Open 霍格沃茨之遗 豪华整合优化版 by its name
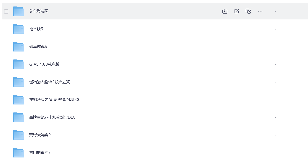The width and height of the screenshot is (308, 161). (55, 99)
